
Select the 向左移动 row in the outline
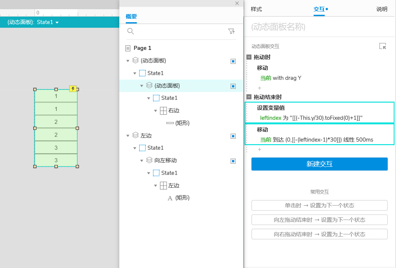click(x=181, y=160)
